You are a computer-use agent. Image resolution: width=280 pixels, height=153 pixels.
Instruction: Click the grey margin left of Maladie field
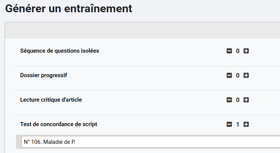pyautogui.click(x=18, y=142)
